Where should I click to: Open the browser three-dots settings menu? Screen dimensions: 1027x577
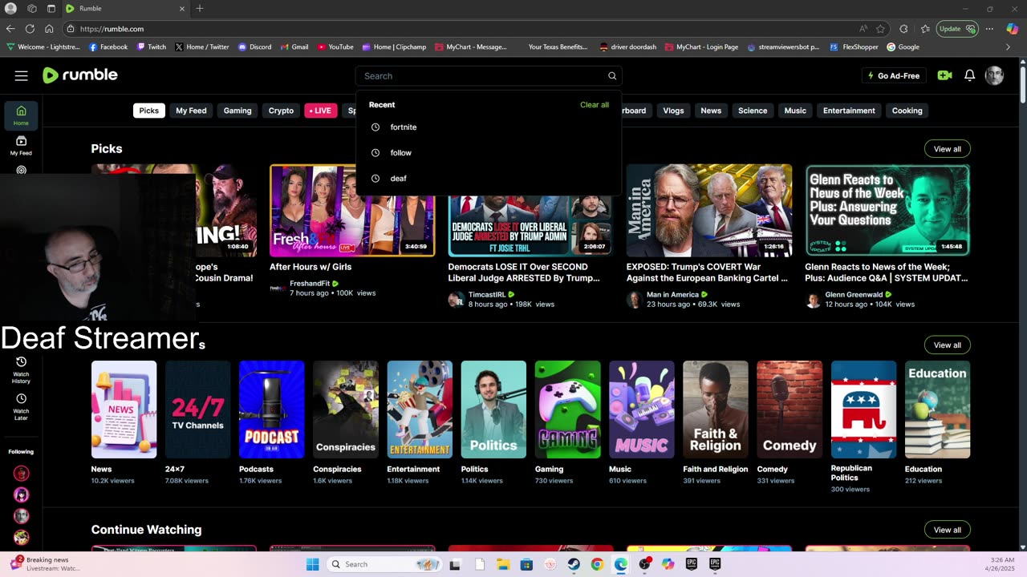point(989,29)
